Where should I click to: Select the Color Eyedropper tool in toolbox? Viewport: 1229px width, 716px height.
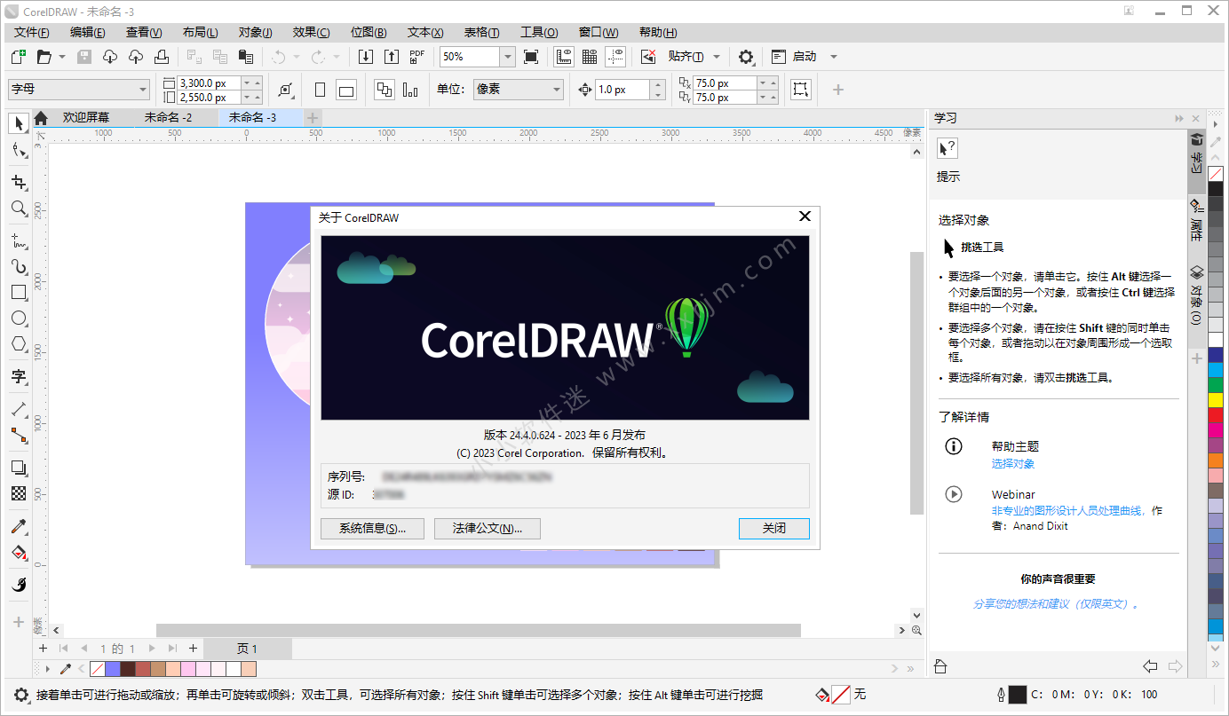(19, 526)
